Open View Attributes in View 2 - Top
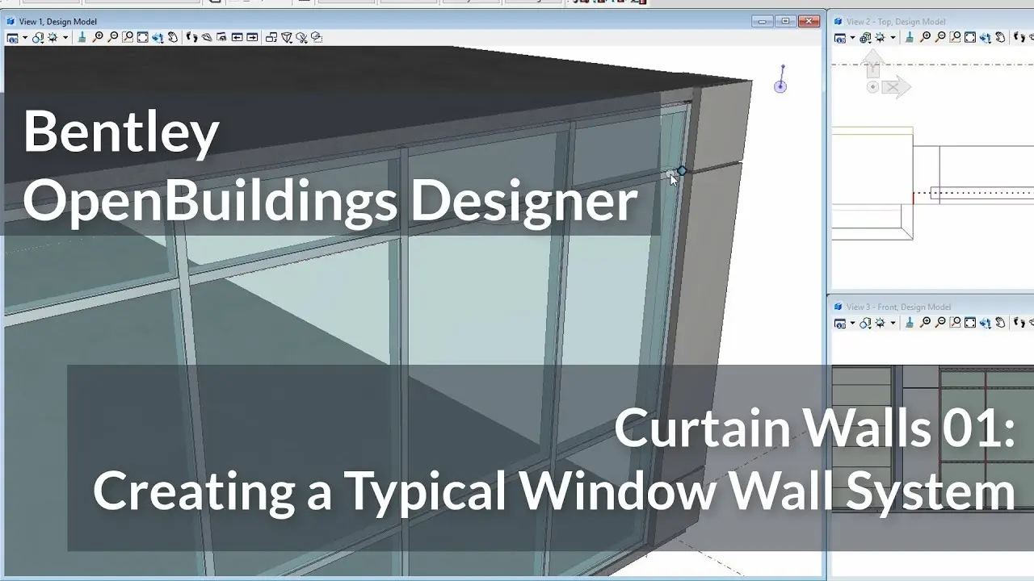The height and width of the screenshot is (581, 1034). (840, 37)
